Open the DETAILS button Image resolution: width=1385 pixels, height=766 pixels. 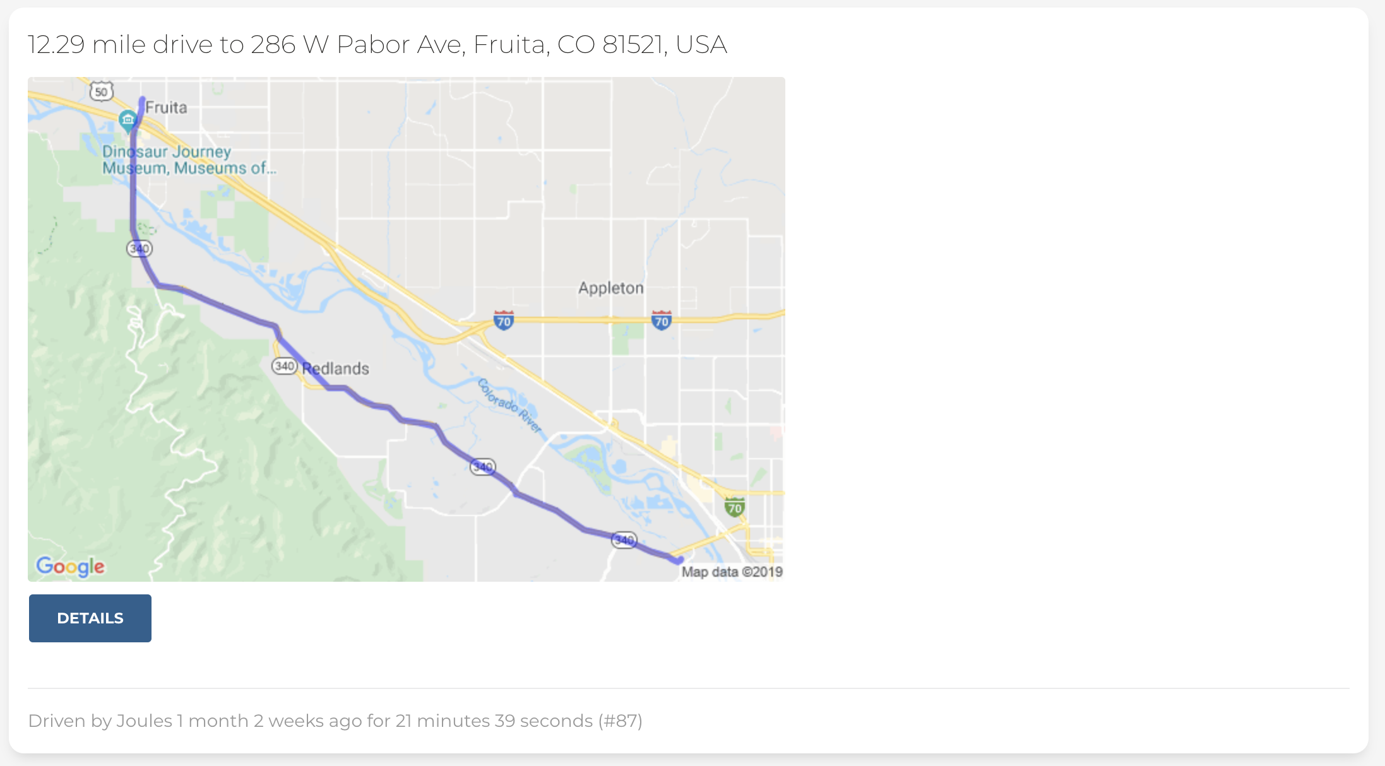tap(90, 618)
